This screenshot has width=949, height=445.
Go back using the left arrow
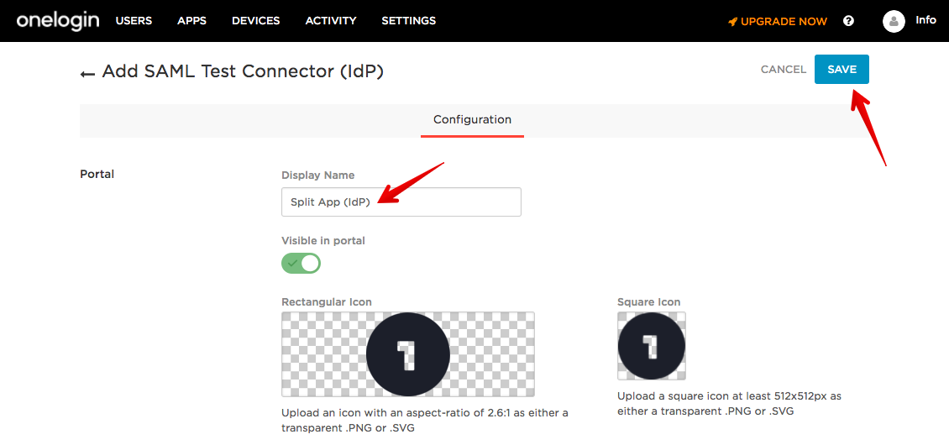(x=87, y=74)
